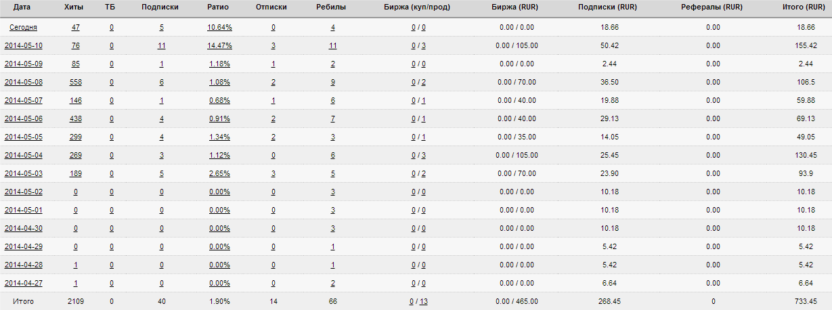Viewport: 832px width, 310px height.
Task: Click hits value 438 for 2014-05-06
Action: 75,119
